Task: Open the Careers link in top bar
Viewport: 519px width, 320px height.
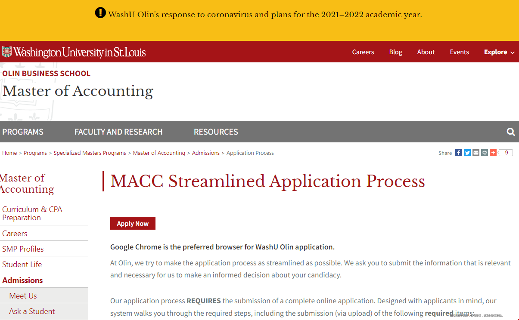Action: click(363, 52)
